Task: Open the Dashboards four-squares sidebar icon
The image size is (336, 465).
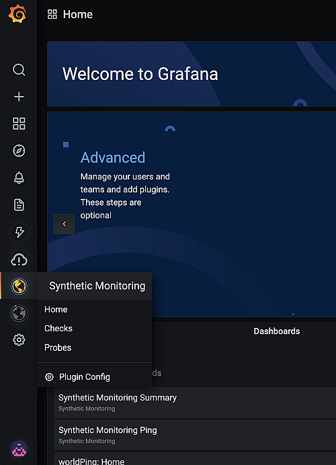Action: click(x=19, y=124)
